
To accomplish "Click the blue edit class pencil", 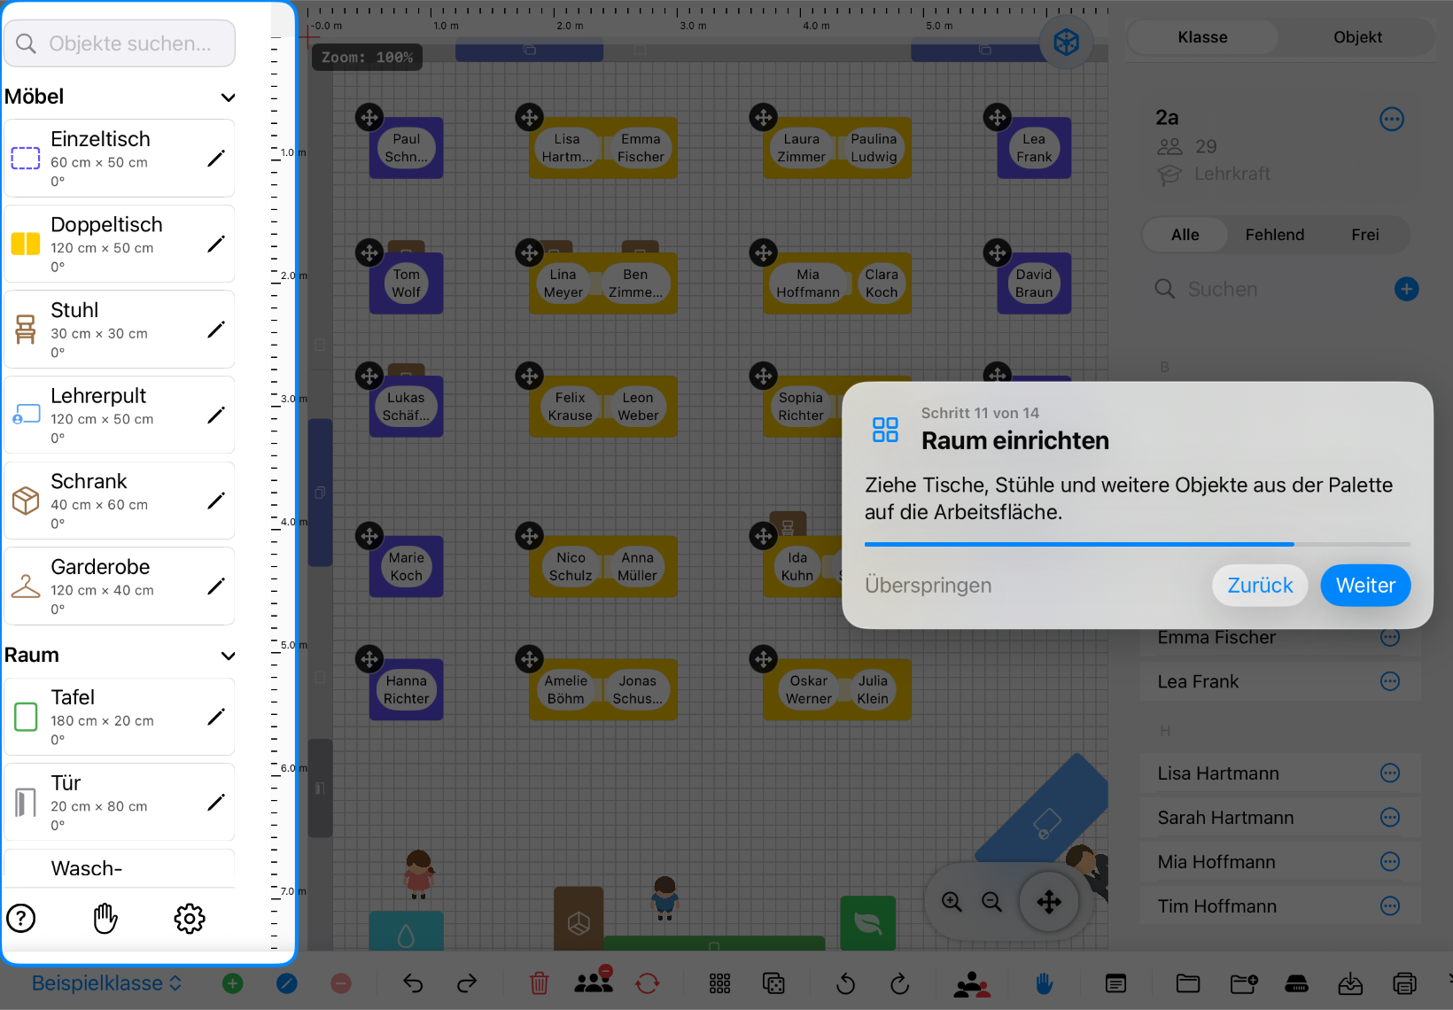I will click(287, 983).
